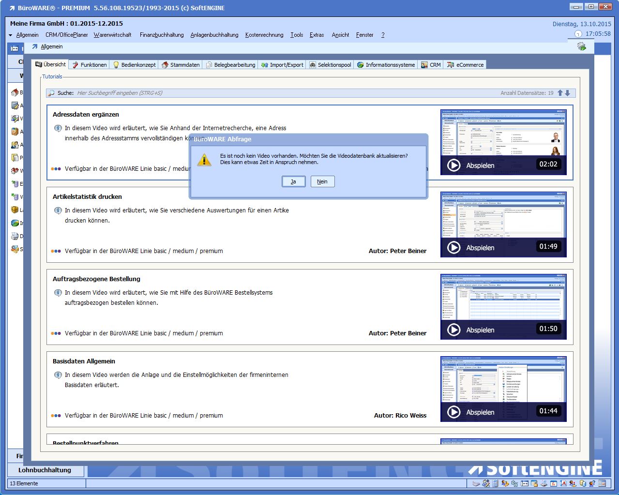Play the Adressdaten ergänzen video
619x495 pixels.
453,165
